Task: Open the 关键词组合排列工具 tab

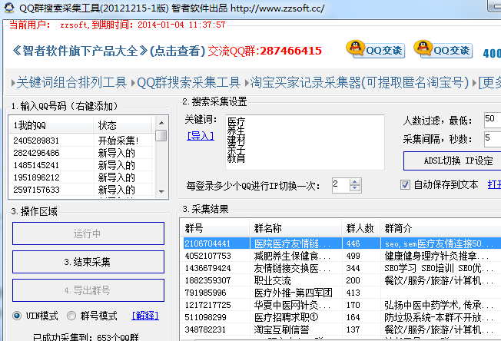Action: [71, 82]
